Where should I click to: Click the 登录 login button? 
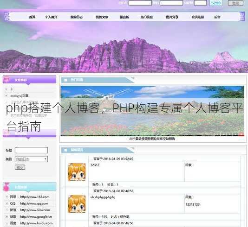click(235, 3)
